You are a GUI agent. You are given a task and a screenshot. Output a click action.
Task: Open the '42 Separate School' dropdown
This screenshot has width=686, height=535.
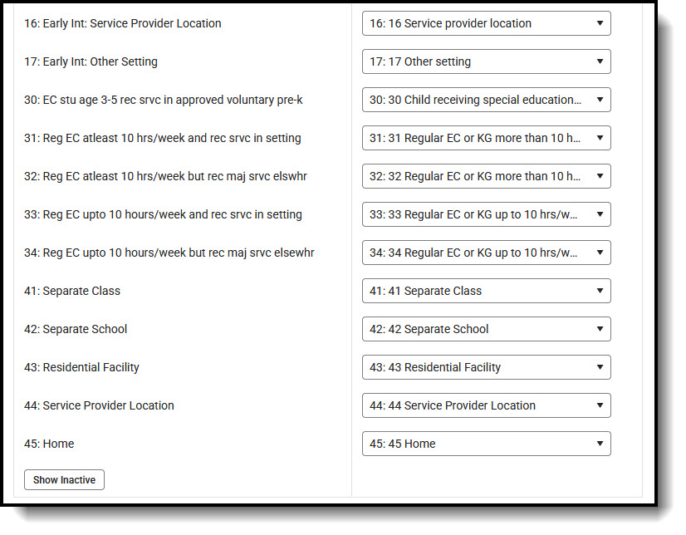pyautogui.click(x=486, y=329)
